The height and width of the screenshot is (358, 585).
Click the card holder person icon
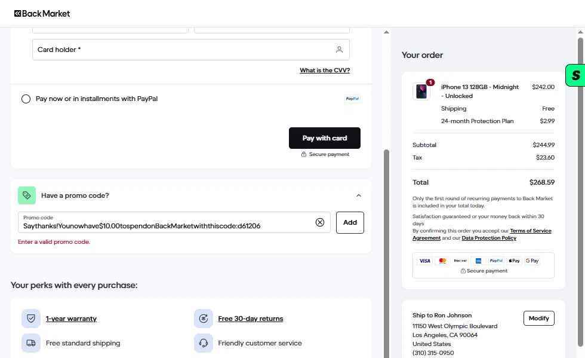[x=339, y=50]
